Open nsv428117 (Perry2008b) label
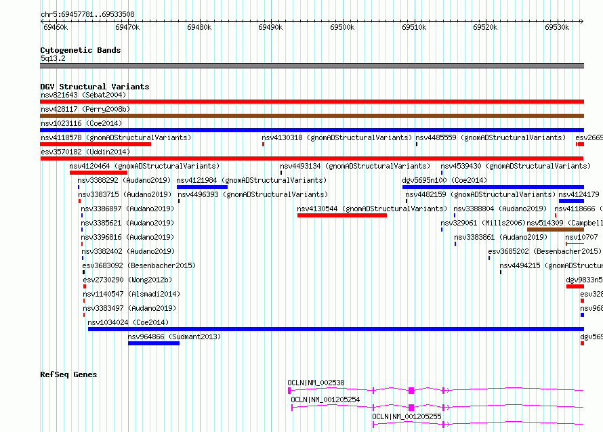Screen dimensions: 603x432 point(85,109)
